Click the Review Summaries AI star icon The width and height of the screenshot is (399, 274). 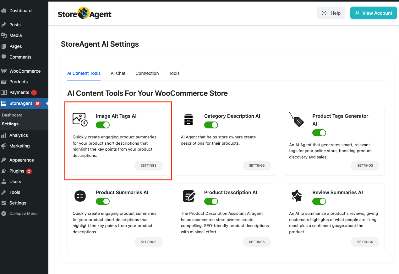297,196
